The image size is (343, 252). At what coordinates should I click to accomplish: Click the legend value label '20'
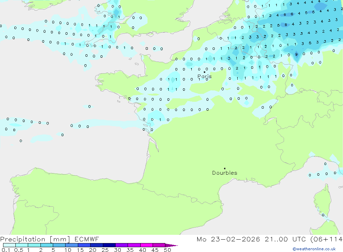click(x=93, y=250)
